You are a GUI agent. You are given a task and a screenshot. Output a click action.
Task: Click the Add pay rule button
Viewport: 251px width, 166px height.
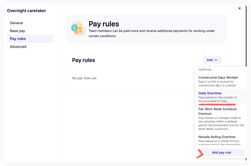(221, 152)
